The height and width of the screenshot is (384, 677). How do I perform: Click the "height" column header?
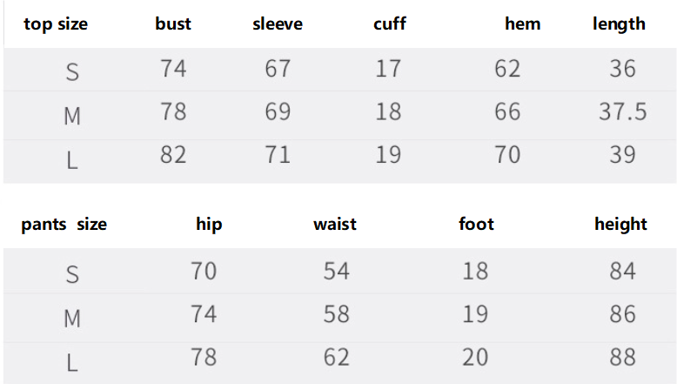point(620,225)
